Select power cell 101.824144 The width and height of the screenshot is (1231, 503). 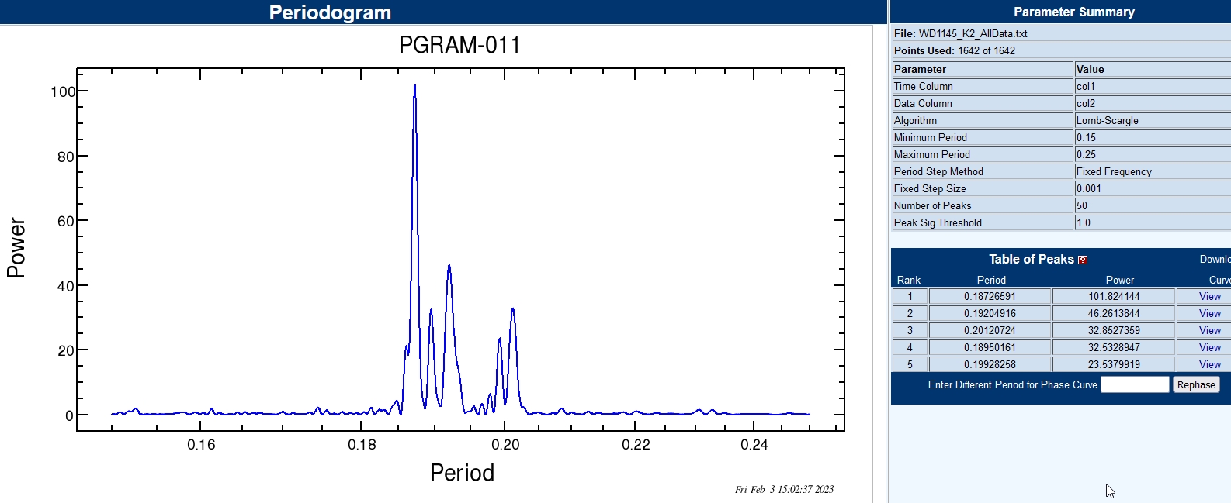[1113, 297]
